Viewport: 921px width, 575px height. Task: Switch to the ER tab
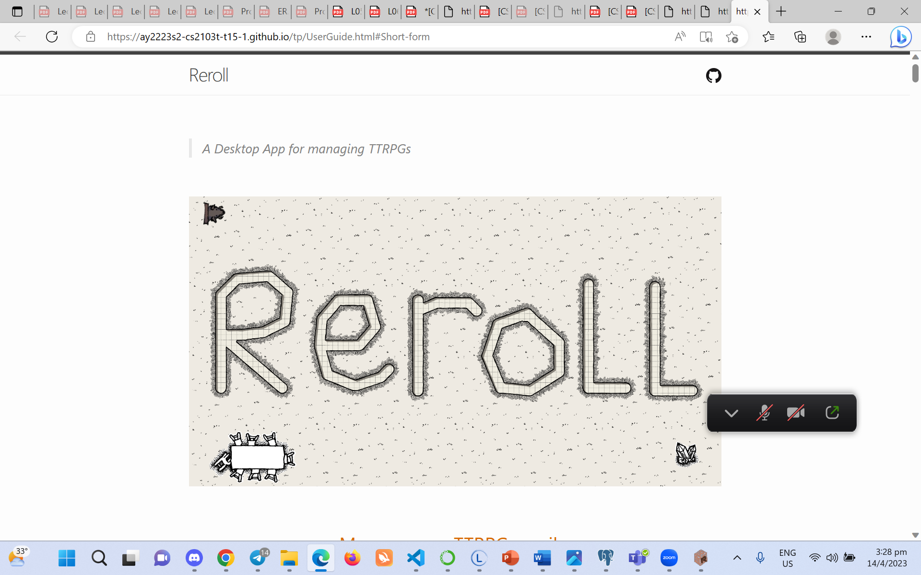coord(275,11)
